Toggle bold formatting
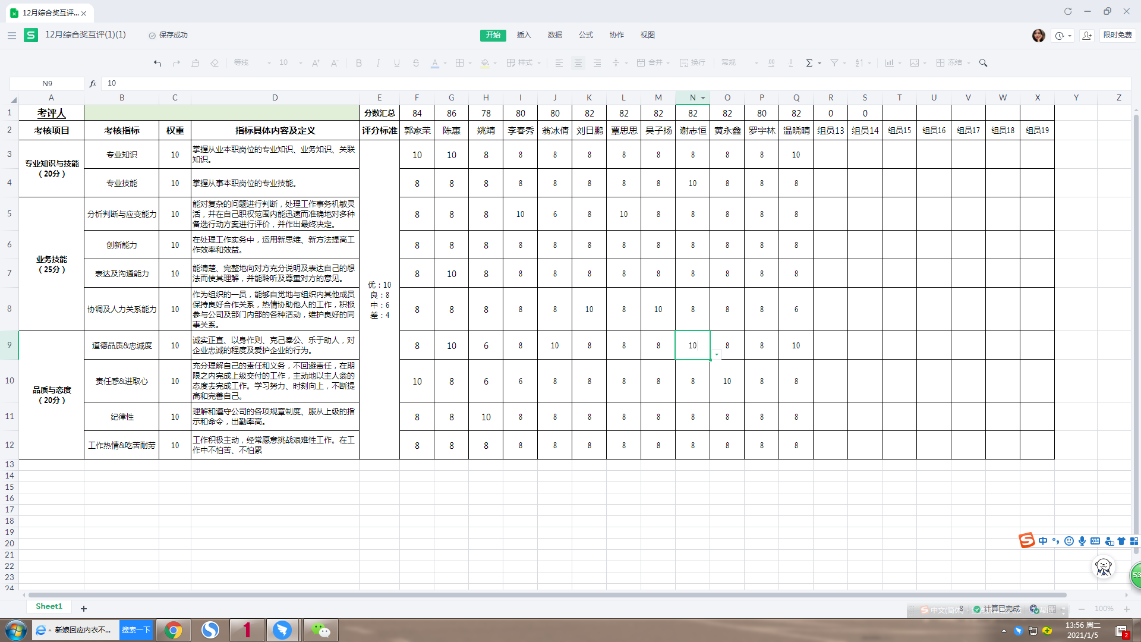The height and width of the screenshot is (642, 1141). click(x=358, y=62)
